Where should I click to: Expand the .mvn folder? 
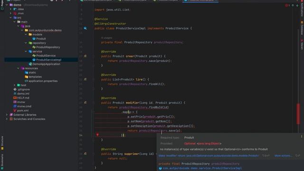[x=10, y=13]
